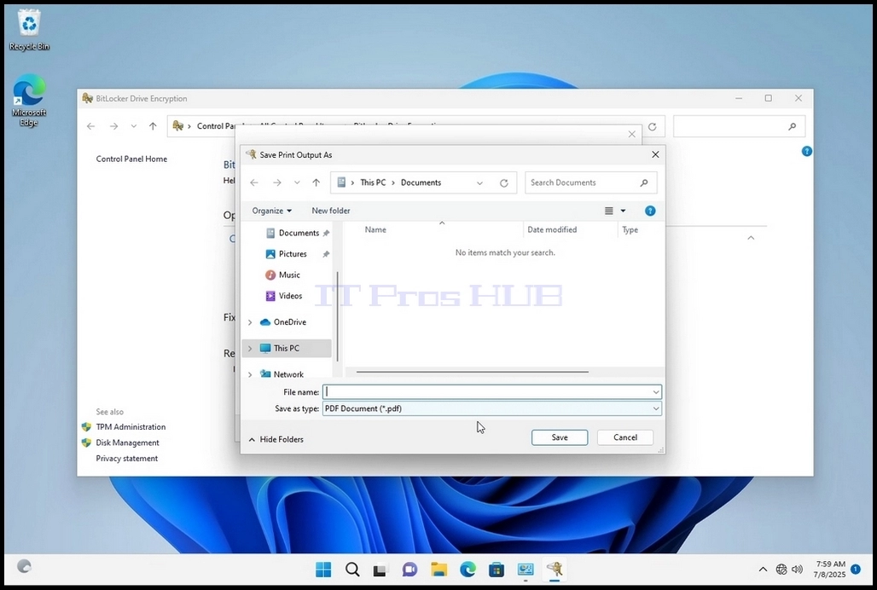
Task: Open the previous locations dropdown in the save dialog
Action: tap(479, 182)
